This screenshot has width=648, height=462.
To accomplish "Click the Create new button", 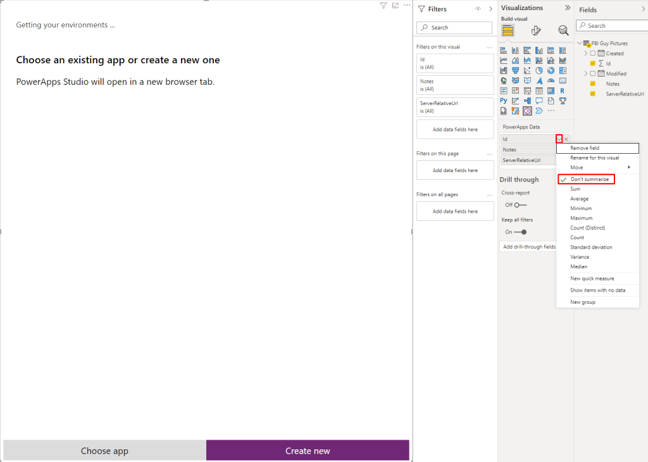I will (x=308, y=451).
